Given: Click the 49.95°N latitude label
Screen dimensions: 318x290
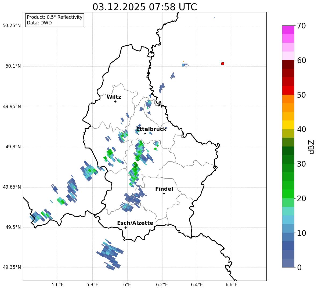Looking at the screenshot, I should [x=12, y=107].
